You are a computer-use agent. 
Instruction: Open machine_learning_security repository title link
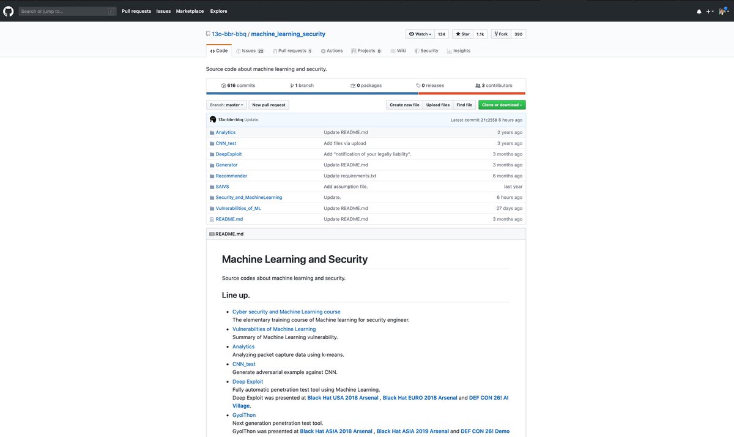coord(288,34)
